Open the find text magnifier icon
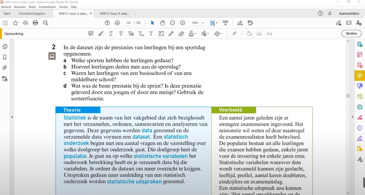365x195 pixels. (x=46, y=23)
